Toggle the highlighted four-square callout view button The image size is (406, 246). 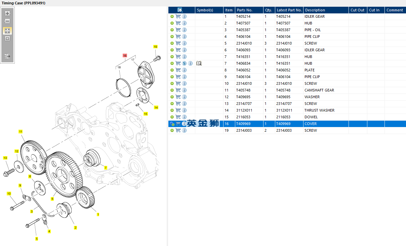[7, 30]
